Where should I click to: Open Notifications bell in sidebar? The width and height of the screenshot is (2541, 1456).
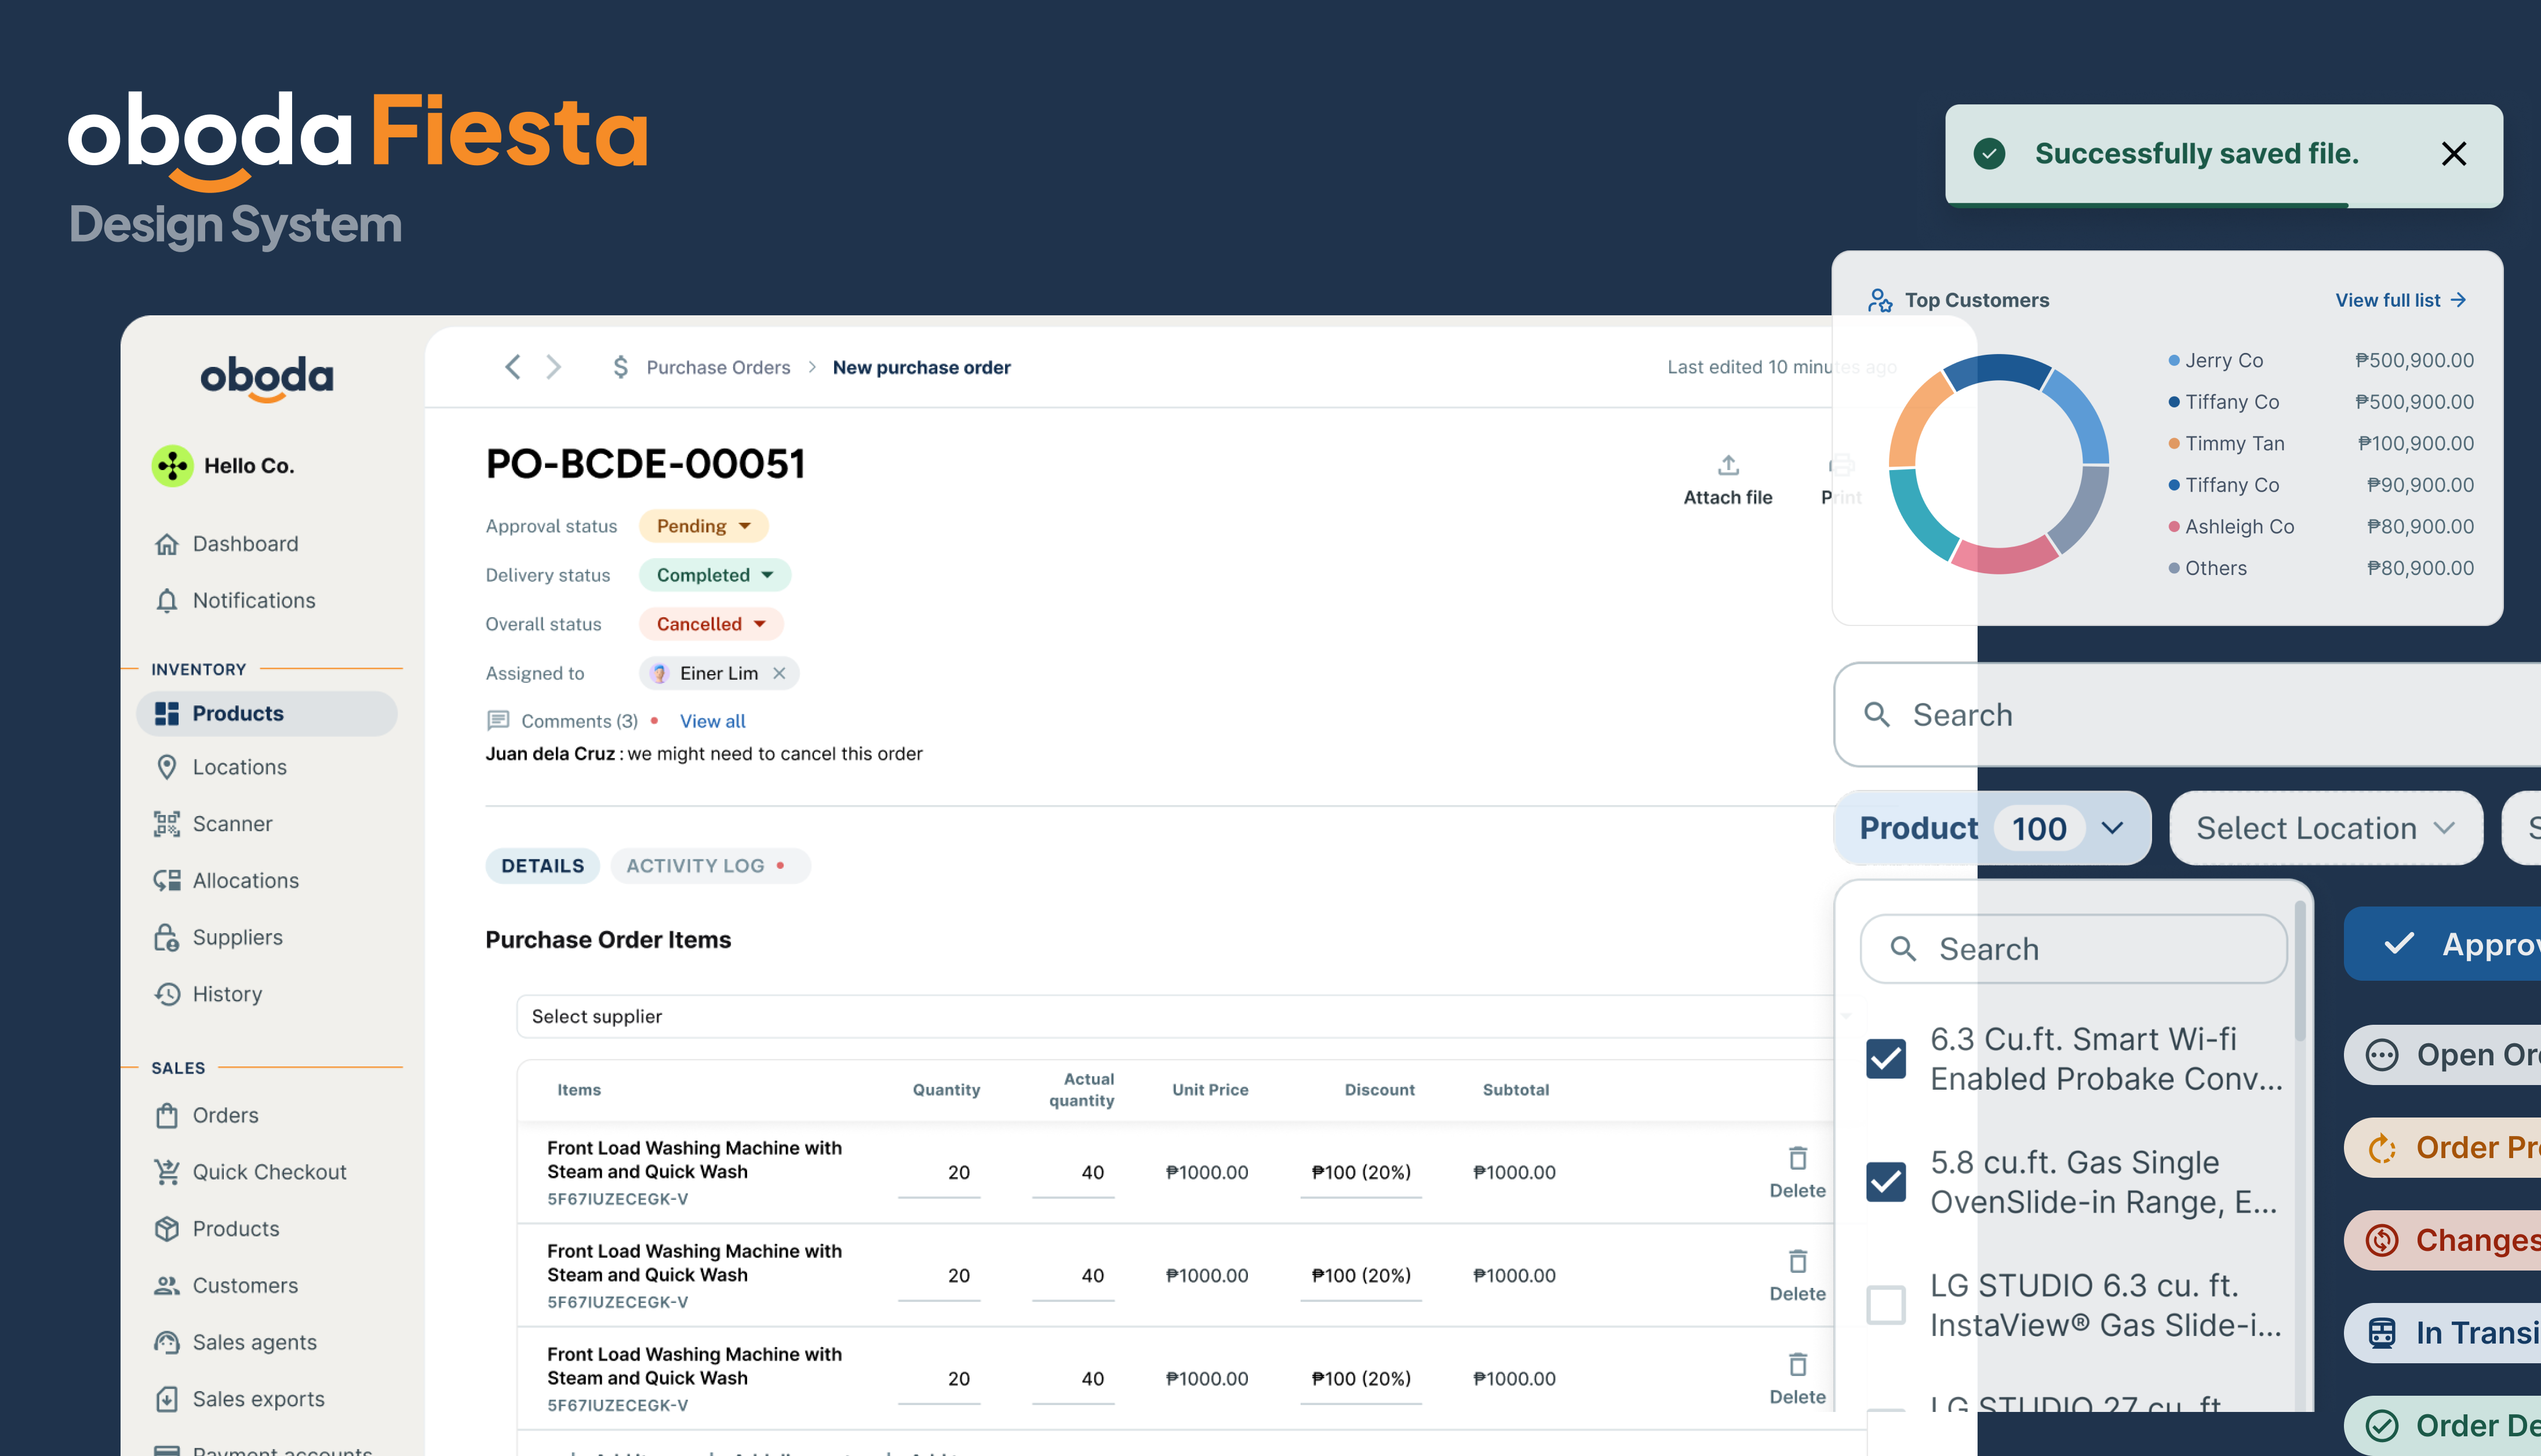(235, 600)
